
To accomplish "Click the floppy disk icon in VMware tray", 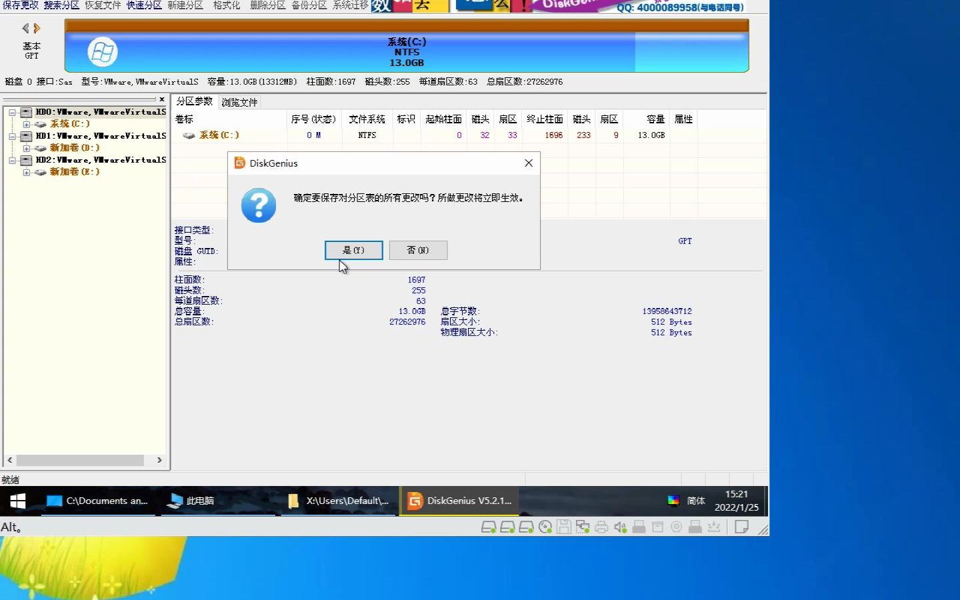I will [x=563, y=527].
